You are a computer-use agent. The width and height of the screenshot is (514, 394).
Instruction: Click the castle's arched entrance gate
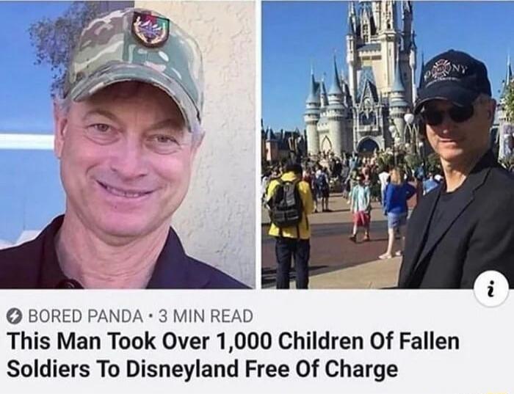[x=368, y=146]
